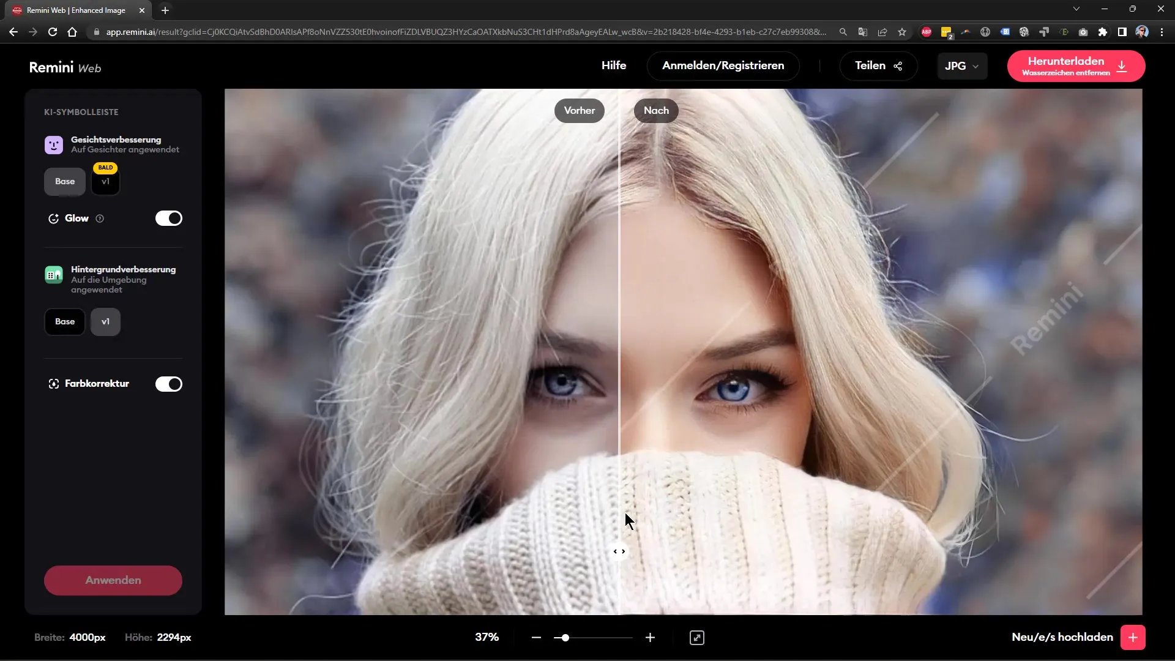Click the Nach label
The image size is (1175, 661).
click(656, 111)
